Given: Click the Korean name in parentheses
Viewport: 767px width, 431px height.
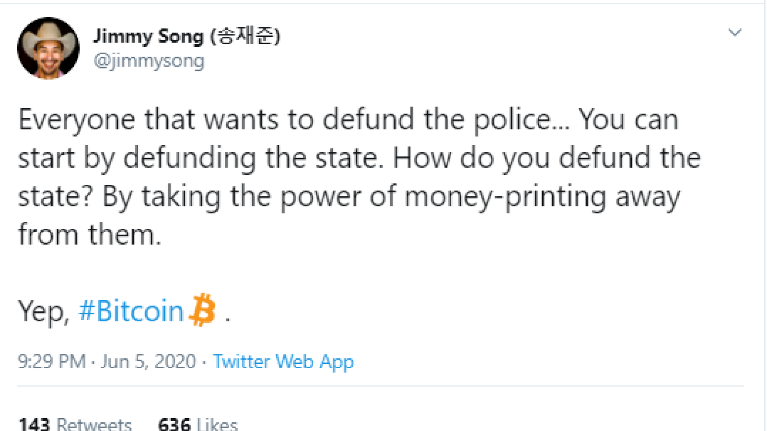Looking at the screenshot, I should pyautogui.click(x=245, y=36).
